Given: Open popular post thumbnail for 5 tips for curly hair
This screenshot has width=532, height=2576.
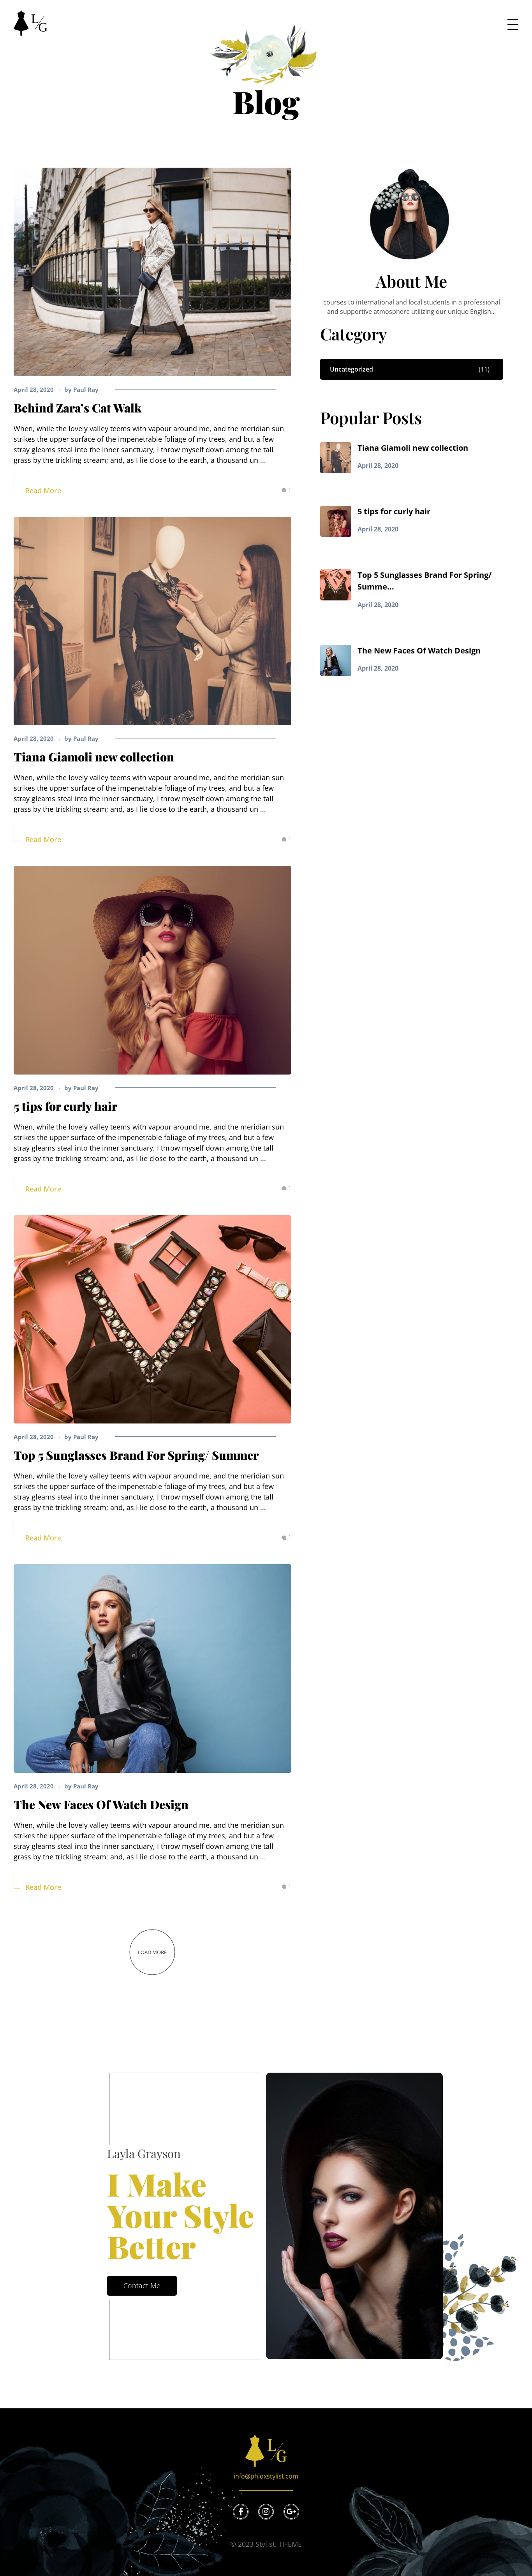Looking at the screenshot, I should coord(335,521).
